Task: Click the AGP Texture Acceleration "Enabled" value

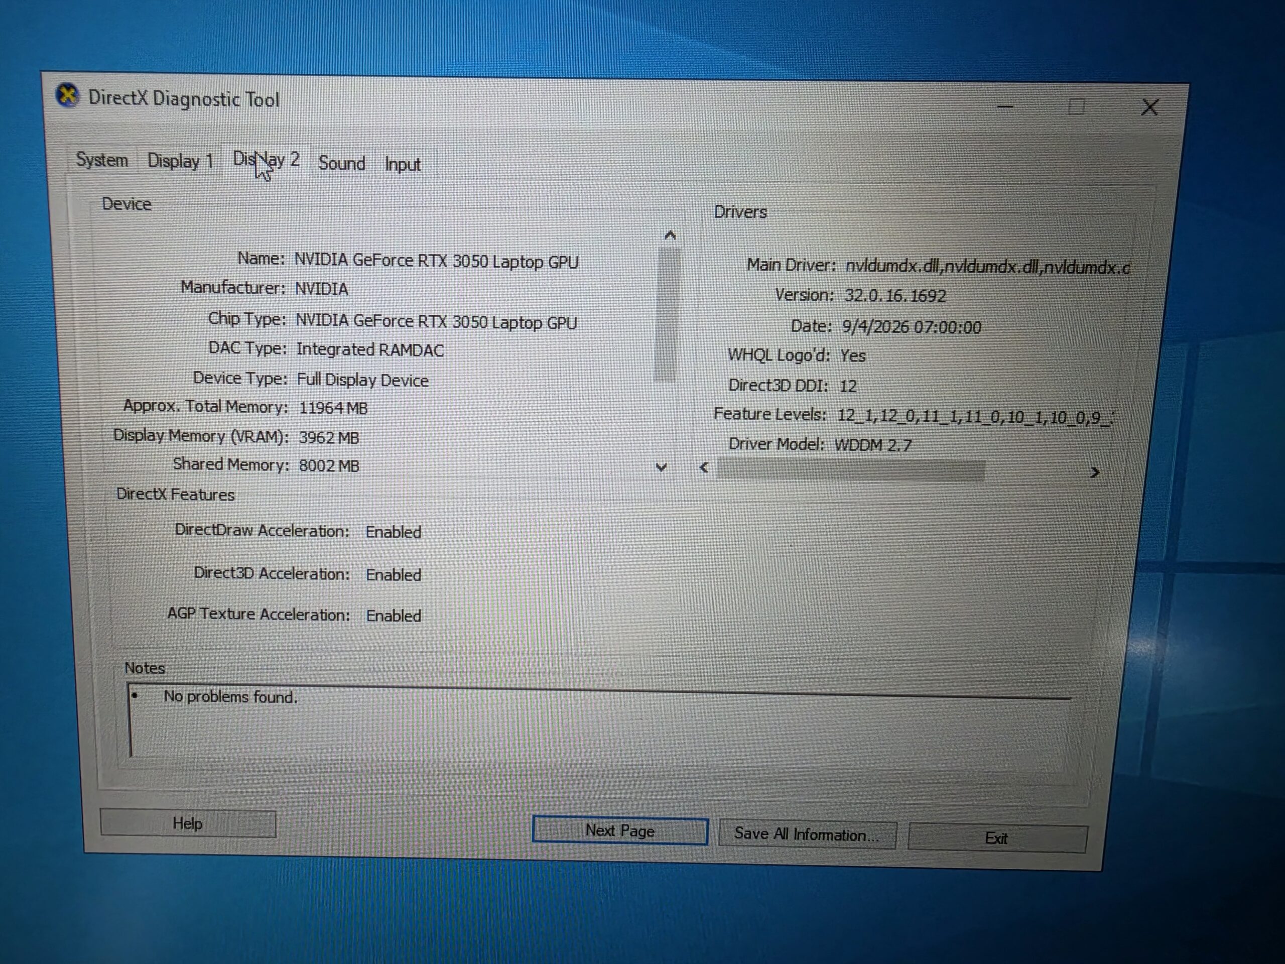Action: click(394, 616)
